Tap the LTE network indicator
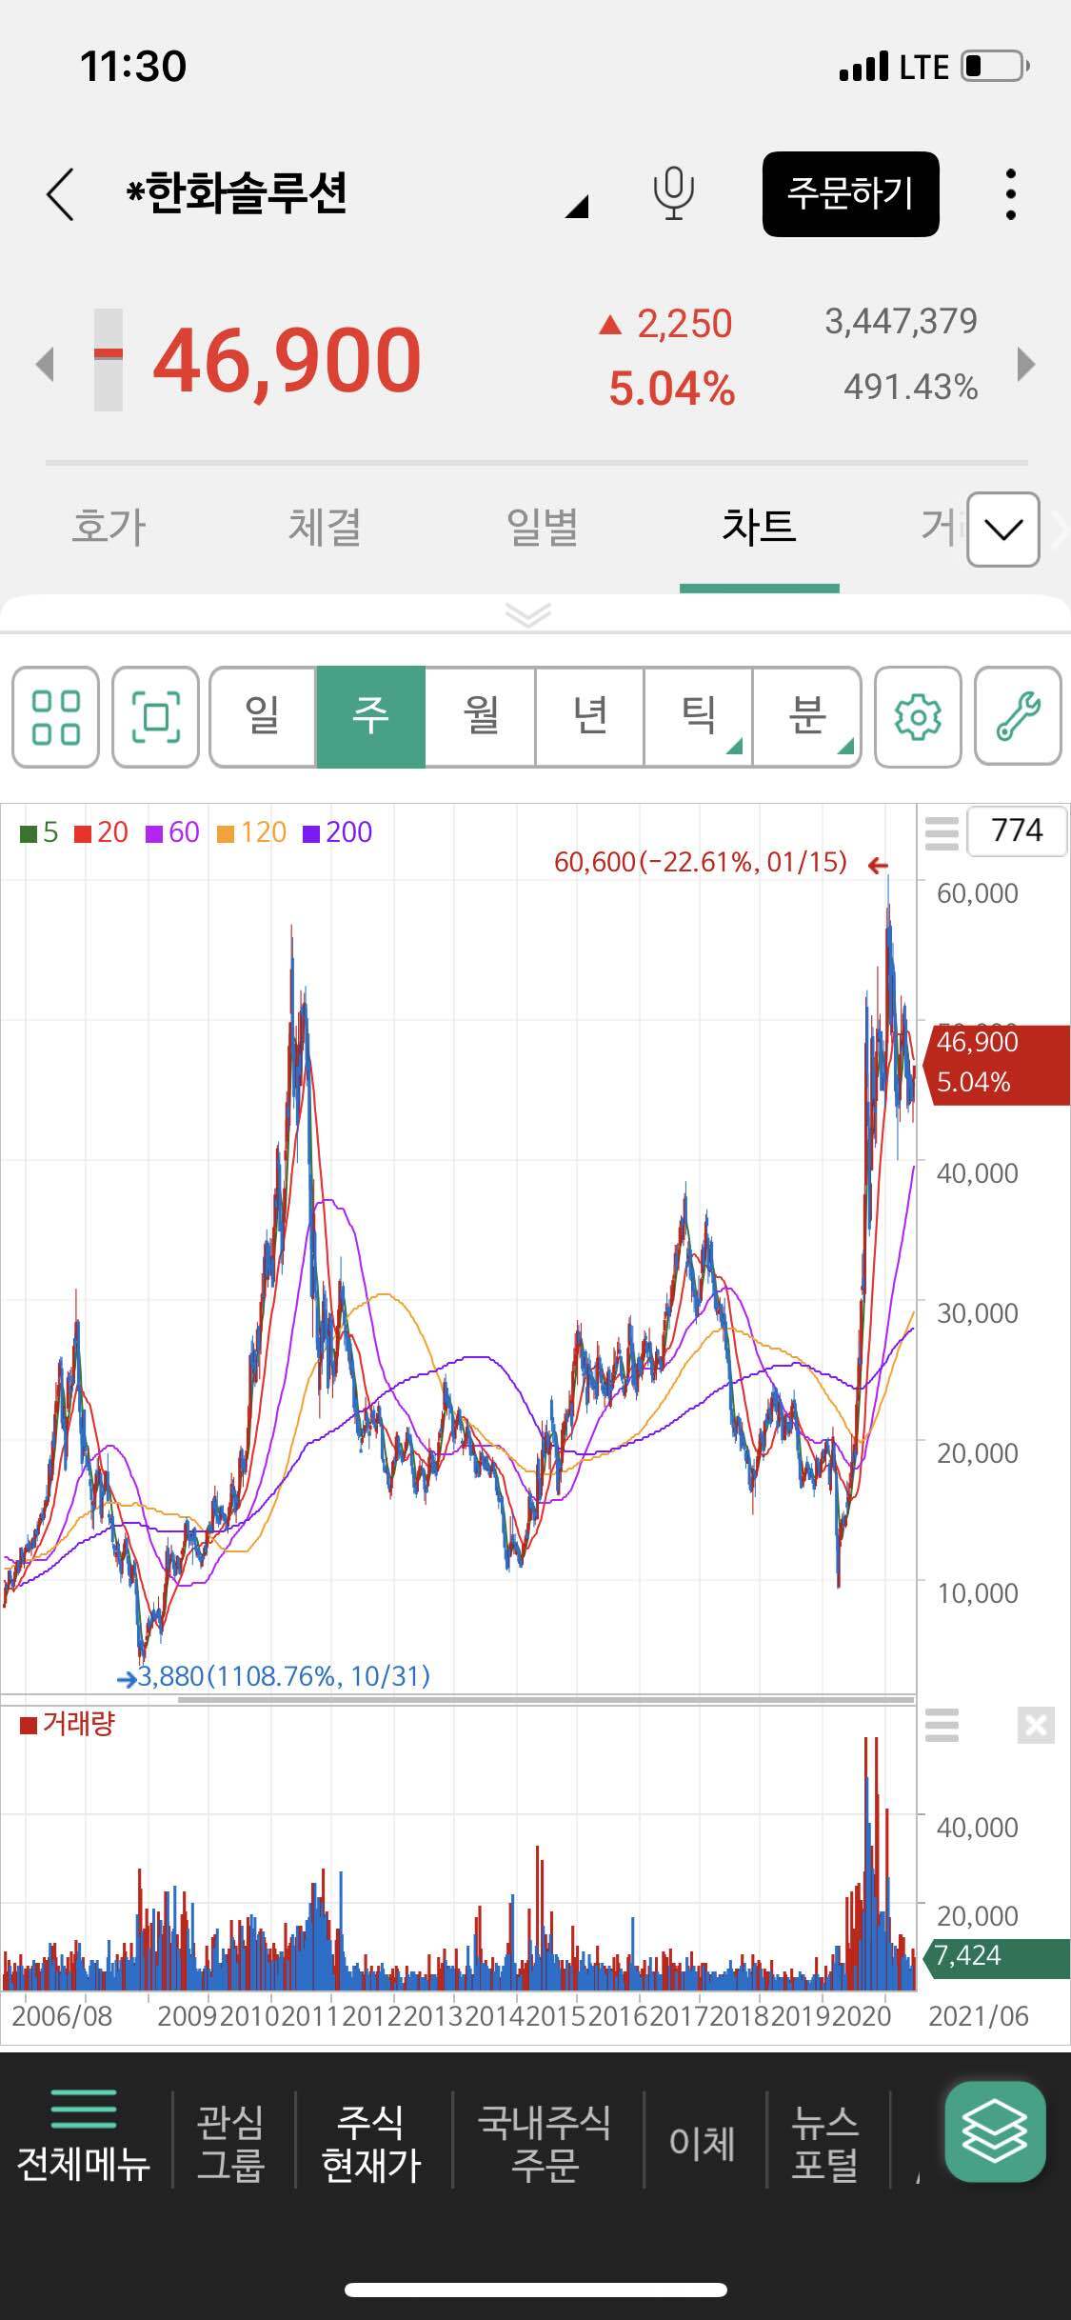The height and width of the screenshot is (2320, 1071). tap(924, 68)
